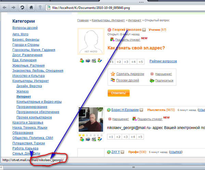Click the video camera icon under question author's avatar
This screenshot has width=205, height=170.
click(x=94, y=61)
